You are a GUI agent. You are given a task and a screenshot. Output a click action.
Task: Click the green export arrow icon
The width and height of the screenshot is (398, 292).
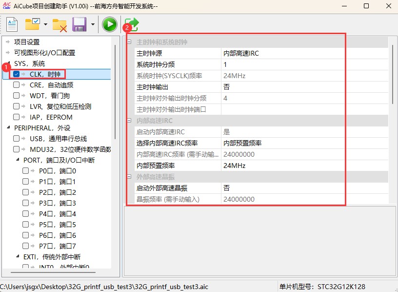(132, 24)
